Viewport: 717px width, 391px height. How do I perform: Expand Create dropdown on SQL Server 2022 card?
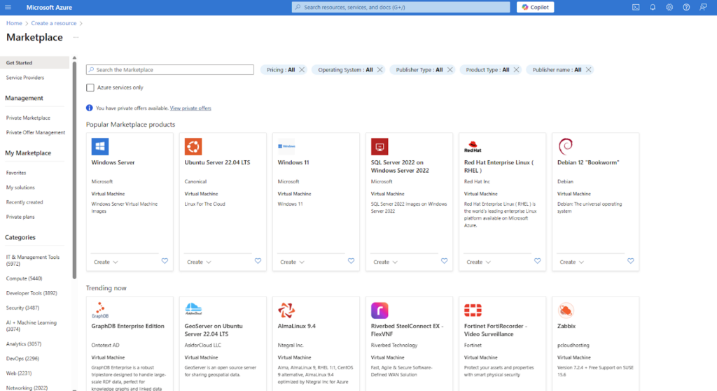[x=386, y=262]
